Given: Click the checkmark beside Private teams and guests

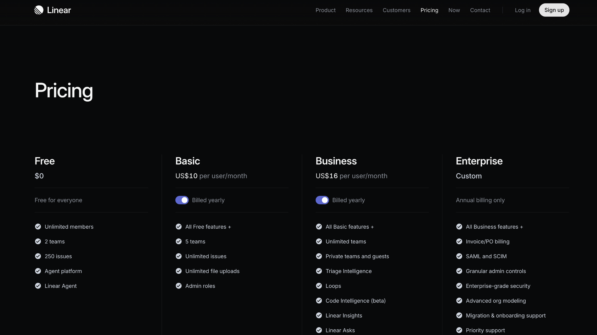Looking at the screenshot, I should [319, 256].
